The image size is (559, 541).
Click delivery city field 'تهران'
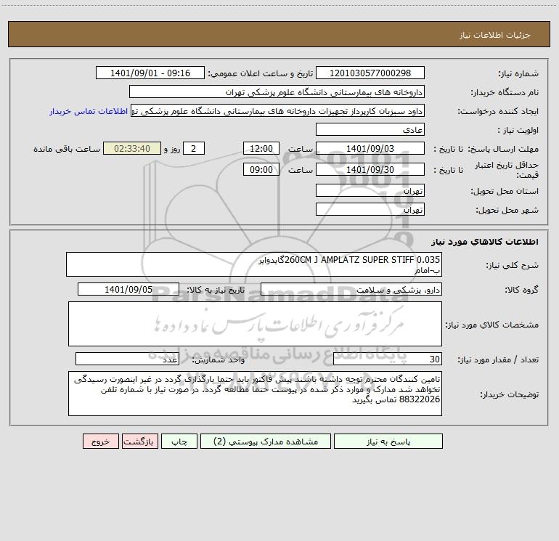click(370, 209)
